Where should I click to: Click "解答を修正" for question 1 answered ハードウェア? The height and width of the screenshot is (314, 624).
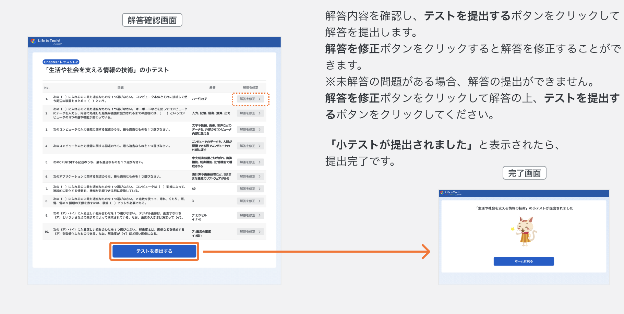tap(250, 99)
